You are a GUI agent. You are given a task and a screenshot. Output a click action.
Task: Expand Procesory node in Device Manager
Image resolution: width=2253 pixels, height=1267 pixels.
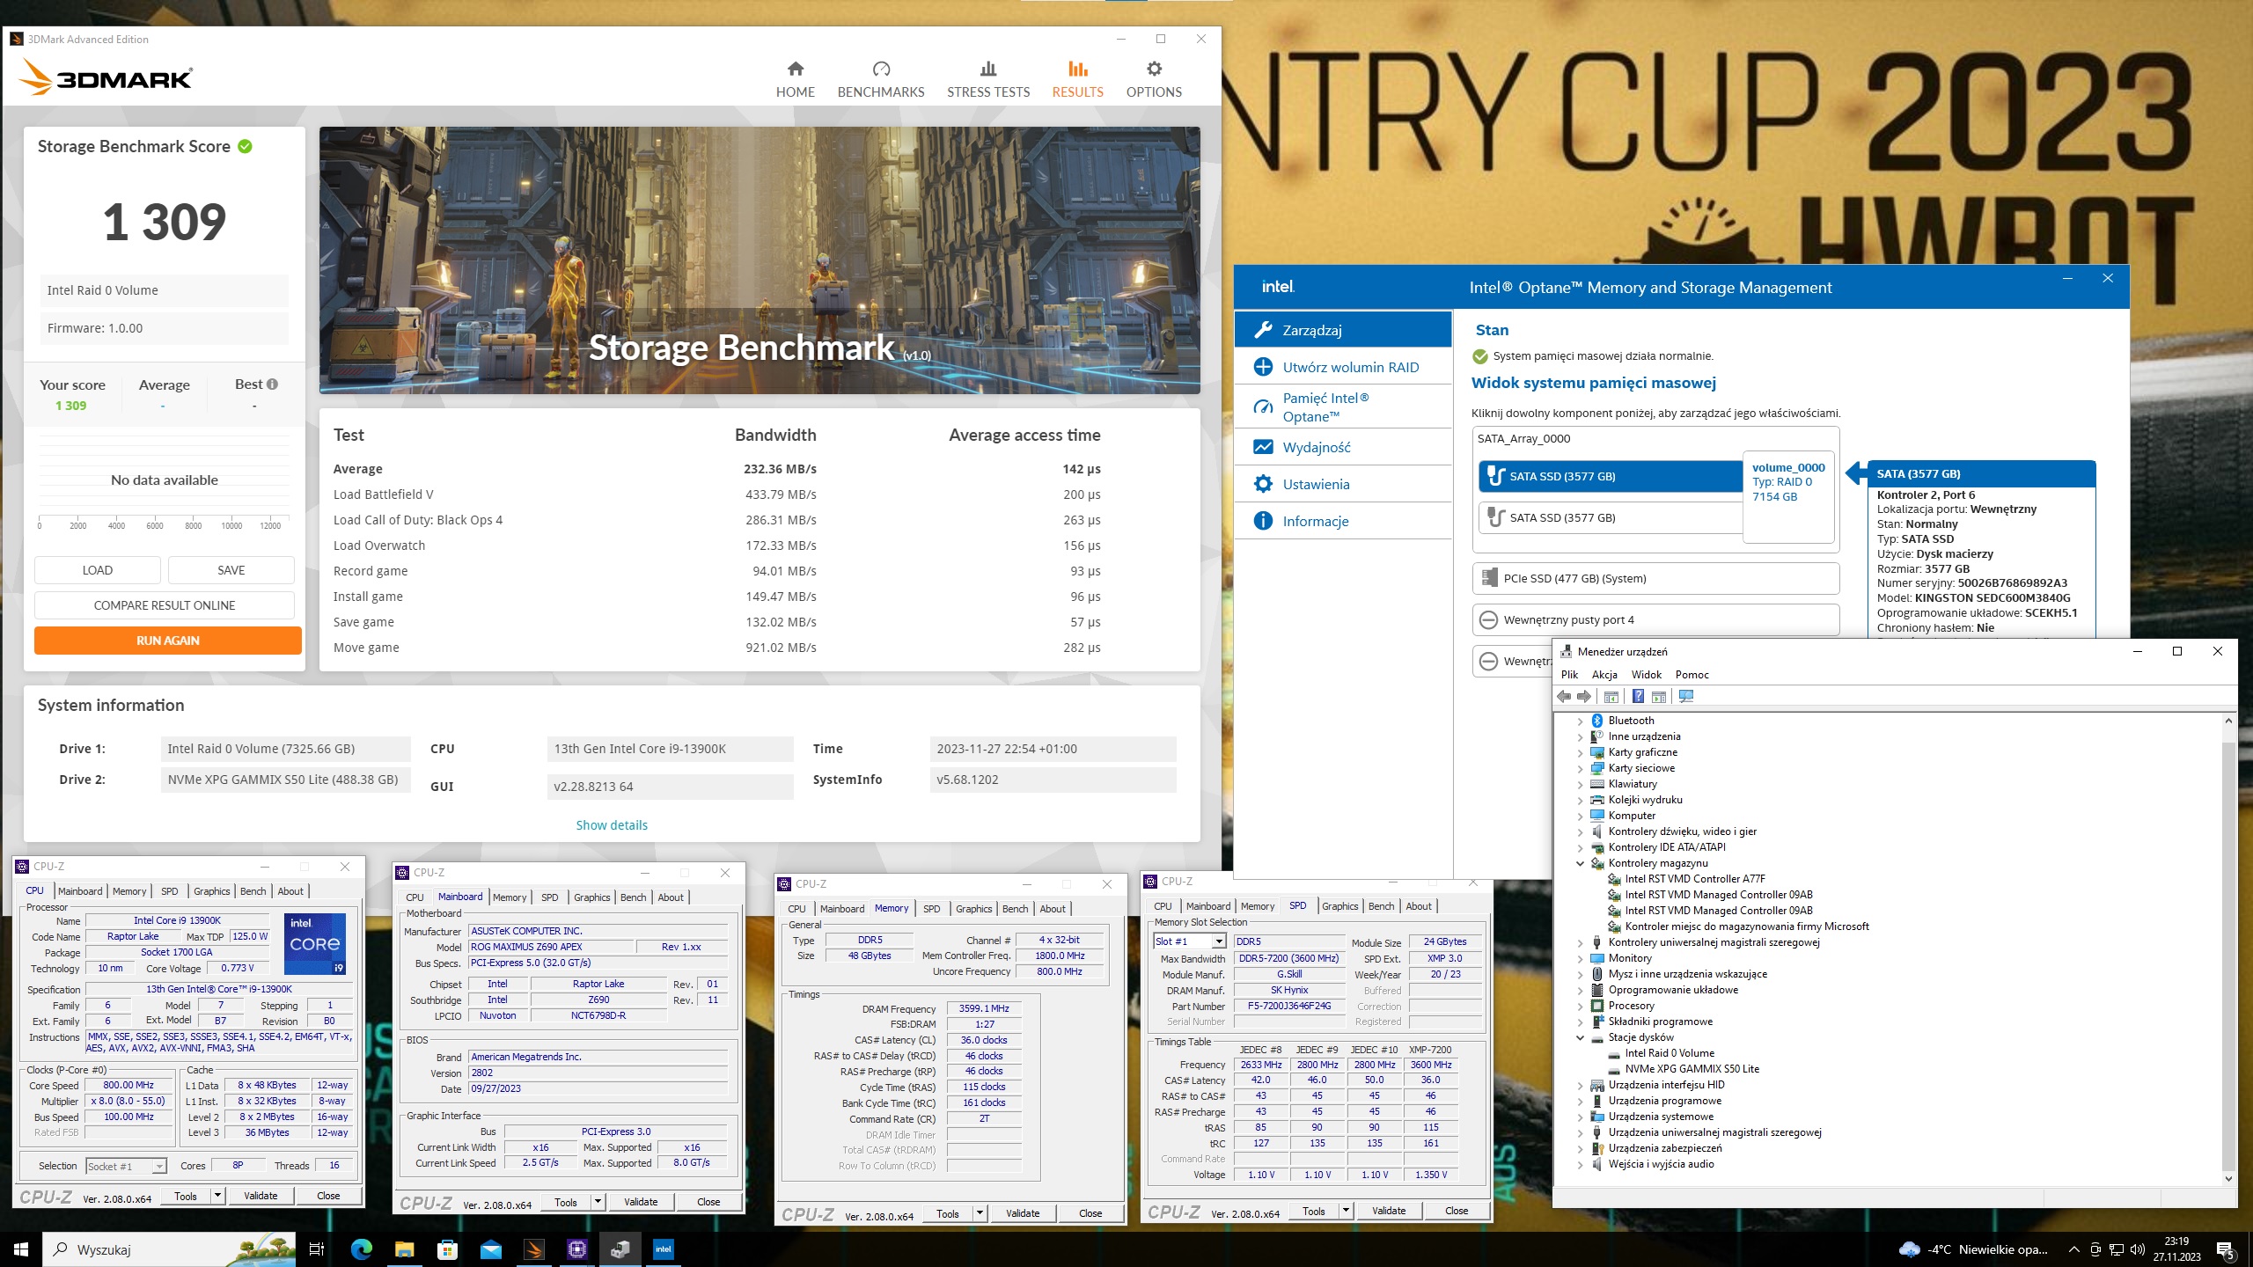point(1580,1007)
